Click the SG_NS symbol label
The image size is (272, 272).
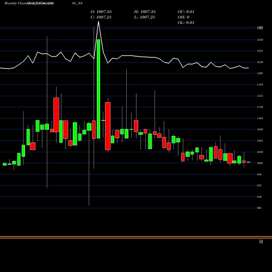(77, 3)
